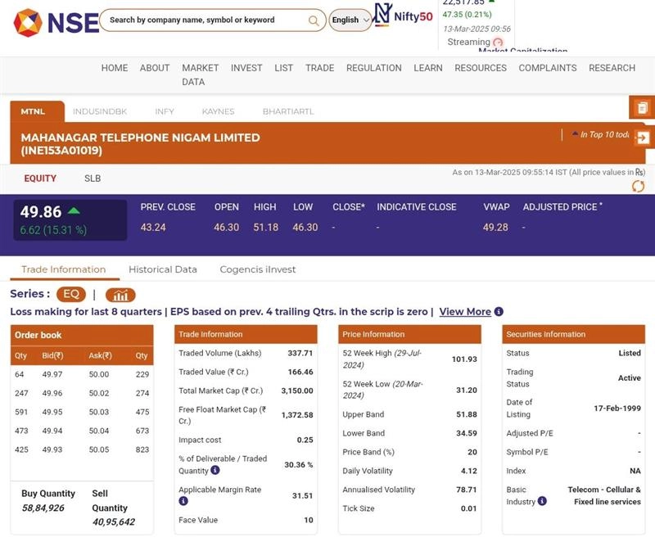Click the search magnifier icon
655x542 pixels.
(314, 20)
